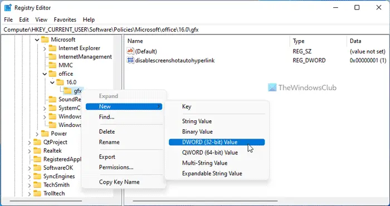Screen dimensions: 390x206
Task: Open the File menu
Action: pyautogui.click(x=8, y=19)
